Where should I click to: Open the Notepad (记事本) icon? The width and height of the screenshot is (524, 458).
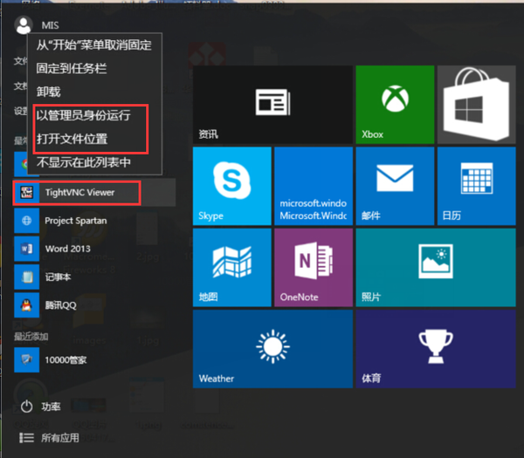(x=27, y=277)
